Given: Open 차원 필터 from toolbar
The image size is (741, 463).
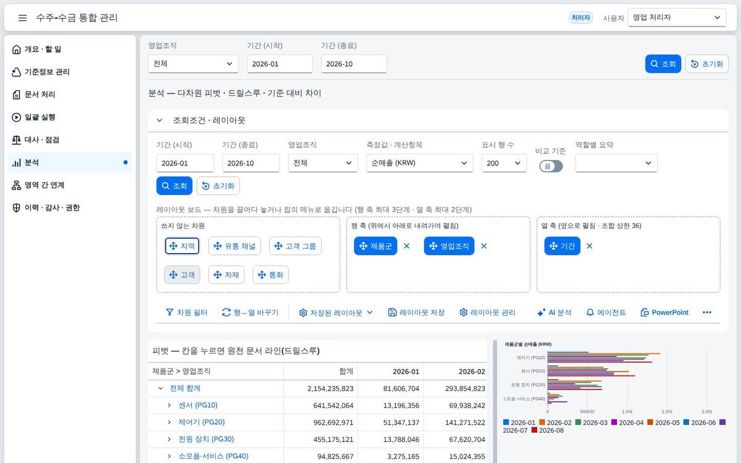Looking at the screenshot, I should click(x=186, y=312).
